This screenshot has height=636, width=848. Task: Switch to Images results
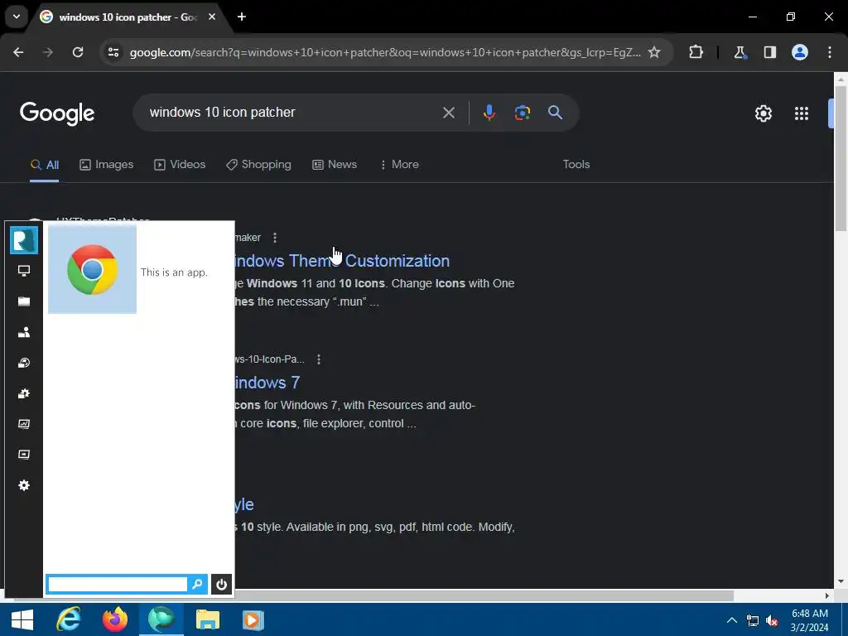tap(107, 165)
